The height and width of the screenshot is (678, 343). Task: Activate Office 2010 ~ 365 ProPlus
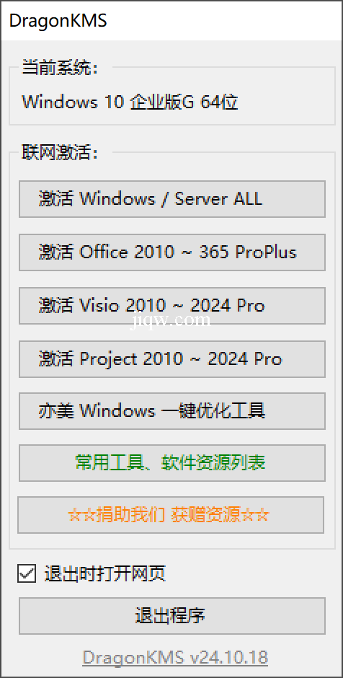172,252
